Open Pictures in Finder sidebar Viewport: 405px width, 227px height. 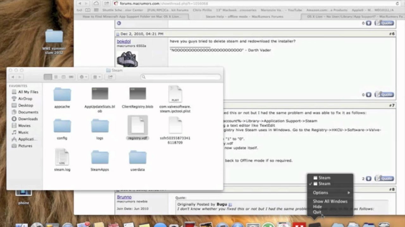(x=22, y=146)
